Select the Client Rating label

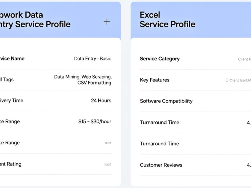click(x=11, y=164)
